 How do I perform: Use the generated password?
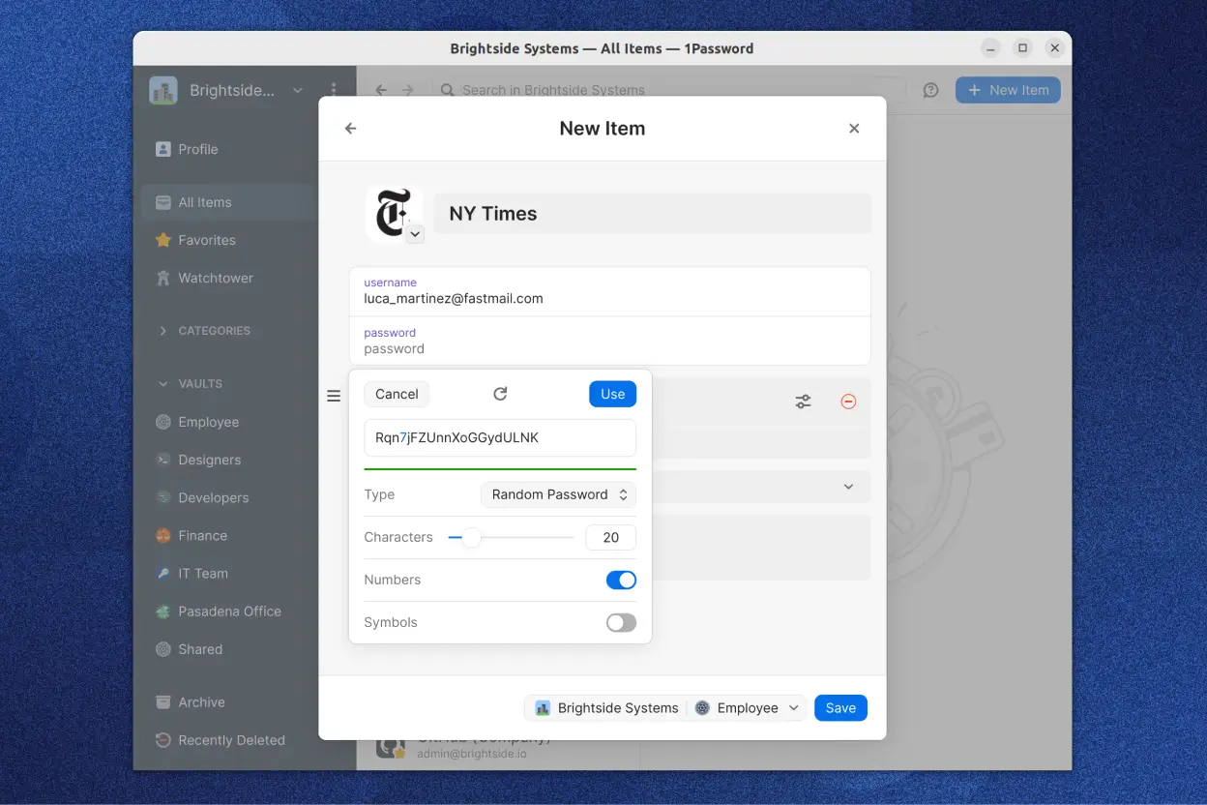pyautogui.click(x=612, y=394)
